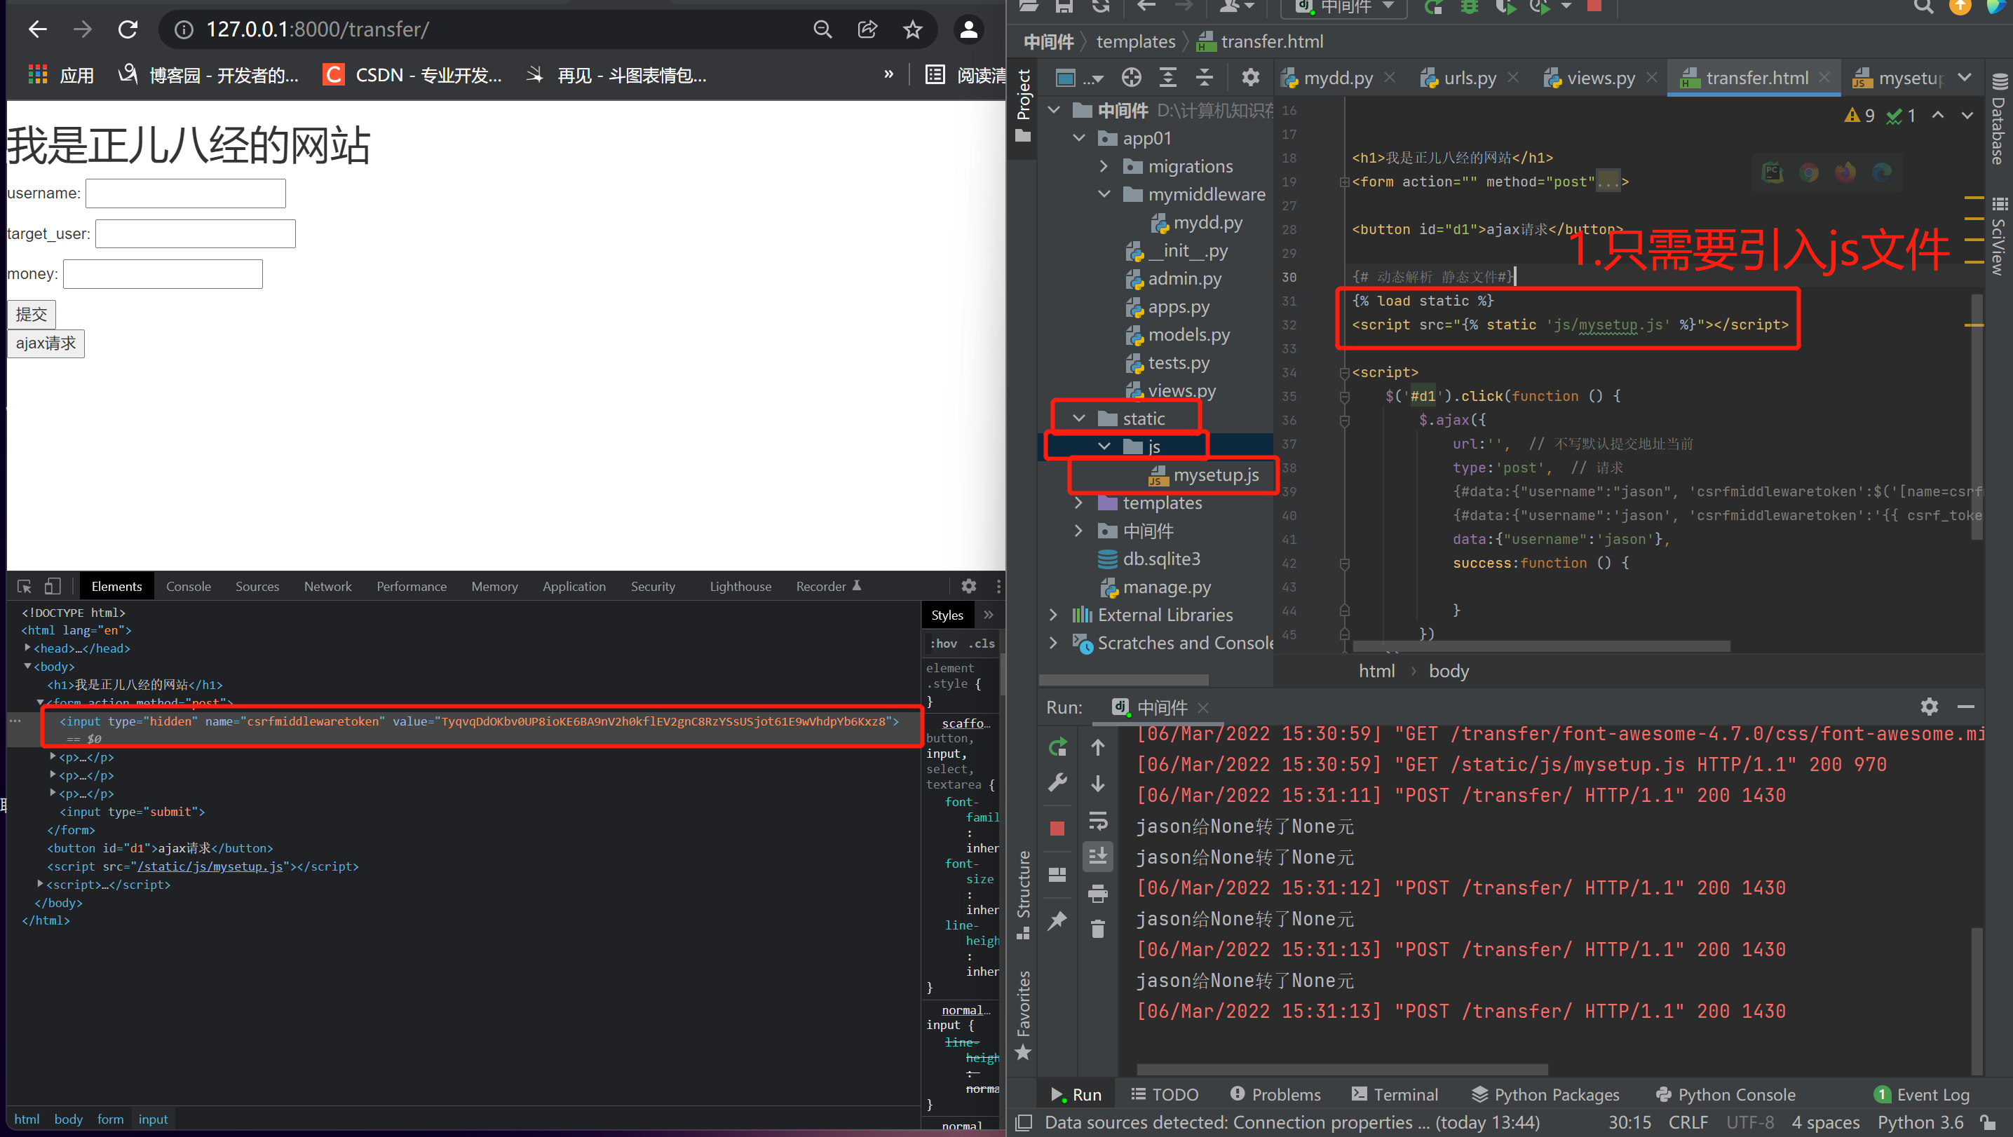Open PyCharm search everywhere magnifier

coord(1923,7)
